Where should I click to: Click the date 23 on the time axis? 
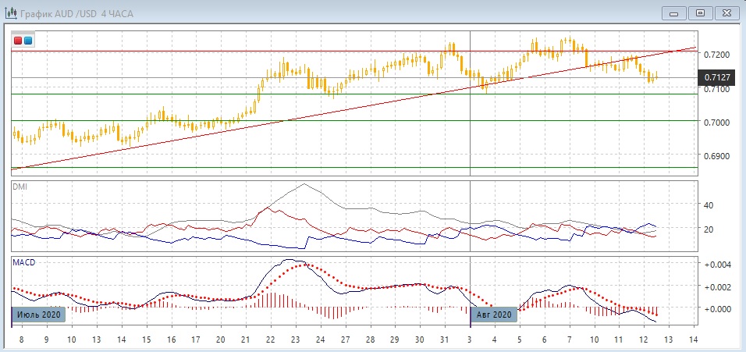[x=295, y=341]
